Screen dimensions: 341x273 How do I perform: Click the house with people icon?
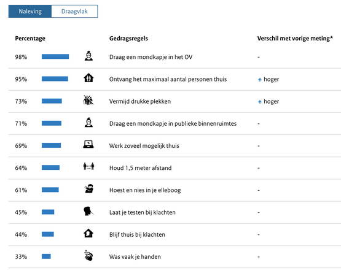click(x=88, y=78)
